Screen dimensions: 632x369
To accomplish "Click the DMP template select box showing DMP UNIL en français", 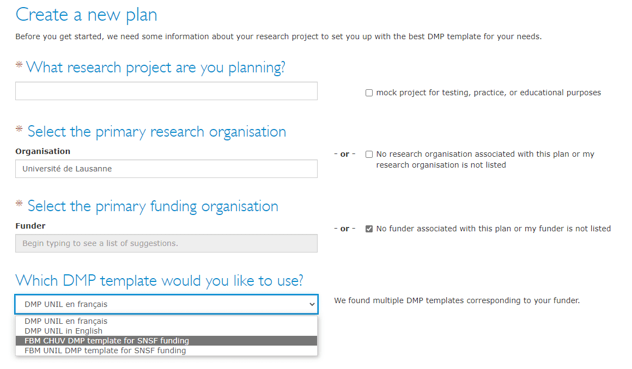I will tap(166, 304).
